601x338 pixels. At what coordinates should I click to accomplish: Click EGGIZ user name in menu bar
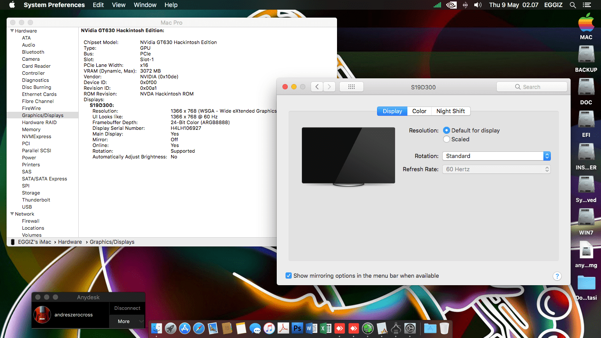[x=553, y=5]
